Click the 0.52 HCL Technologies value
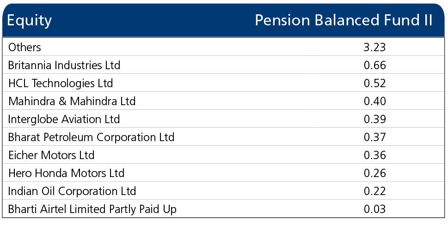 point(374,83)
